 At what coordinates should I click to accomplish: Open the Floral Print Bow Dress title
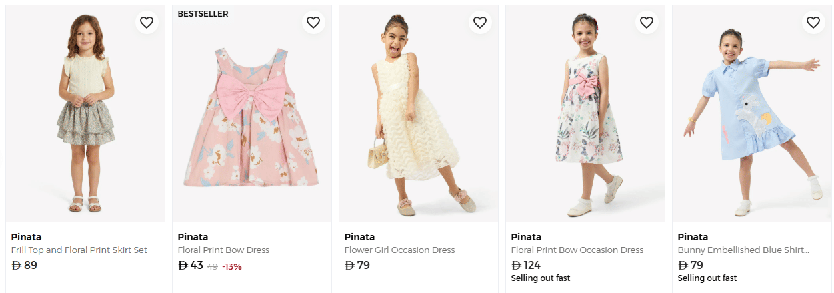(223, 250)
